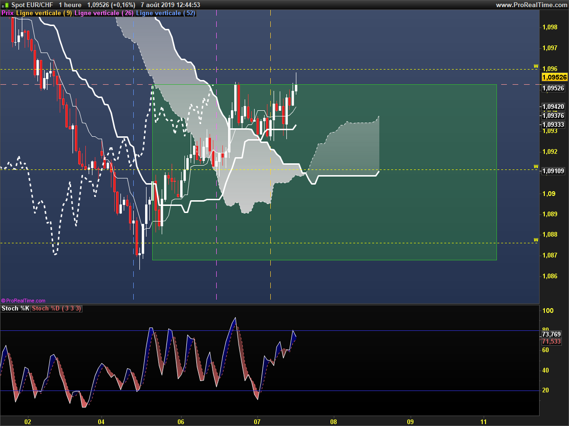Click the Stoch %D value 71,533

click(x=552, y=341)
